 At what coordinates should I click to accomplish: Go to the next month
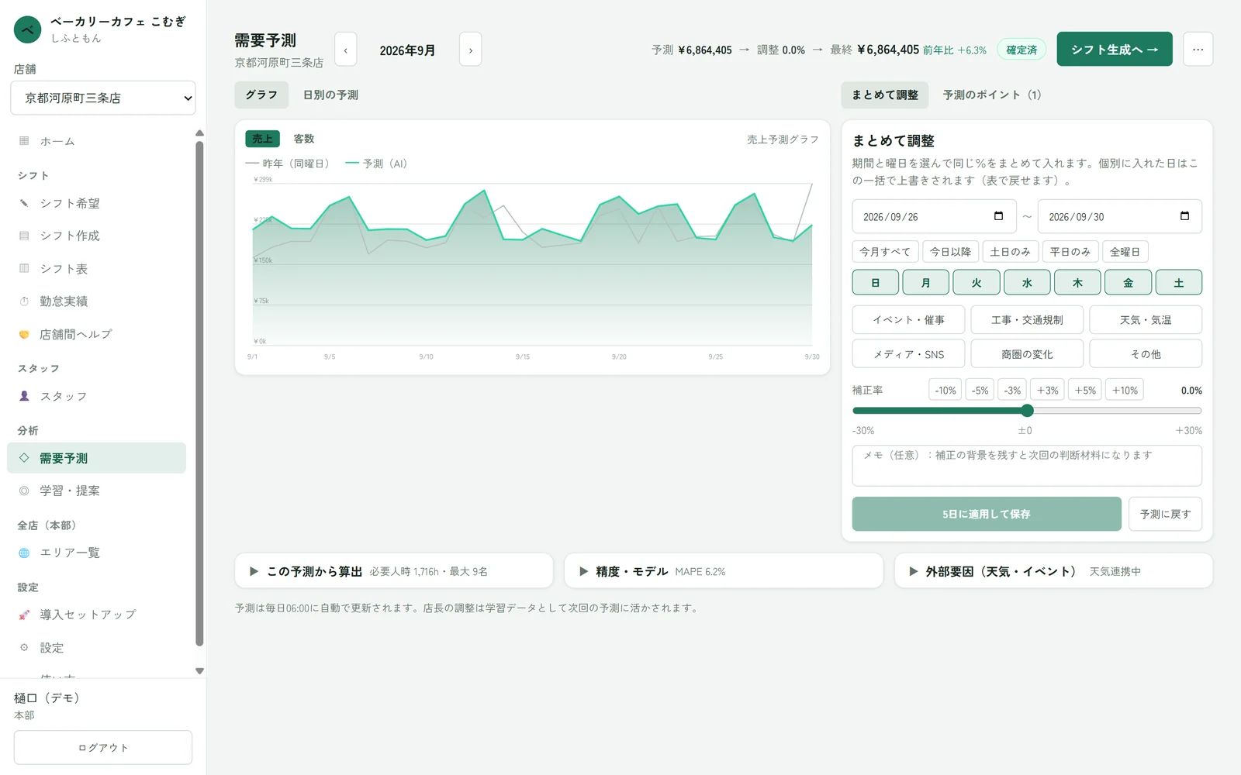(x=470, y=50)
